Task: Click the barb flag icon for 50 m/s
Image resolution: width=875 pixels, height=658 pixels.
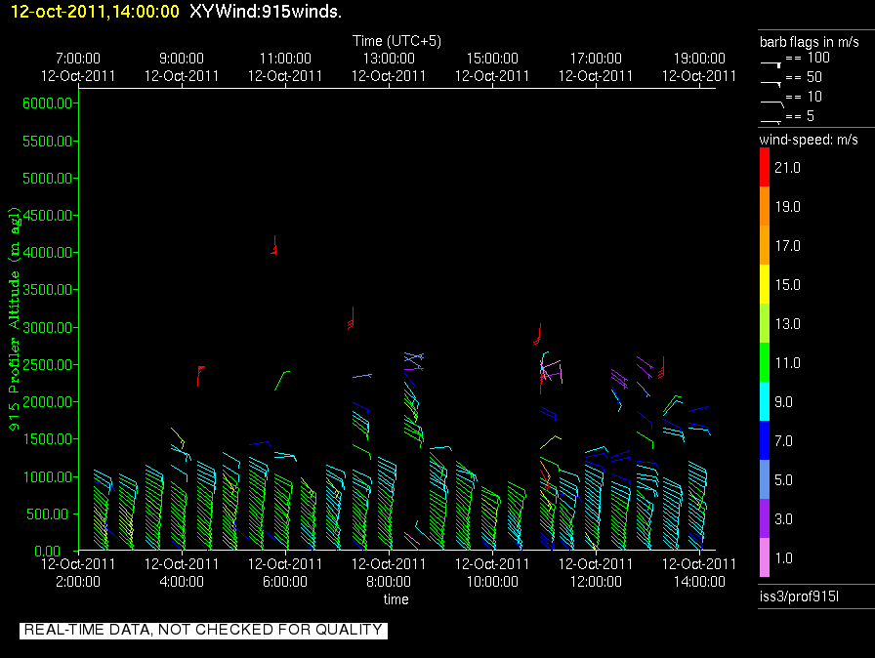Action: 771,84
